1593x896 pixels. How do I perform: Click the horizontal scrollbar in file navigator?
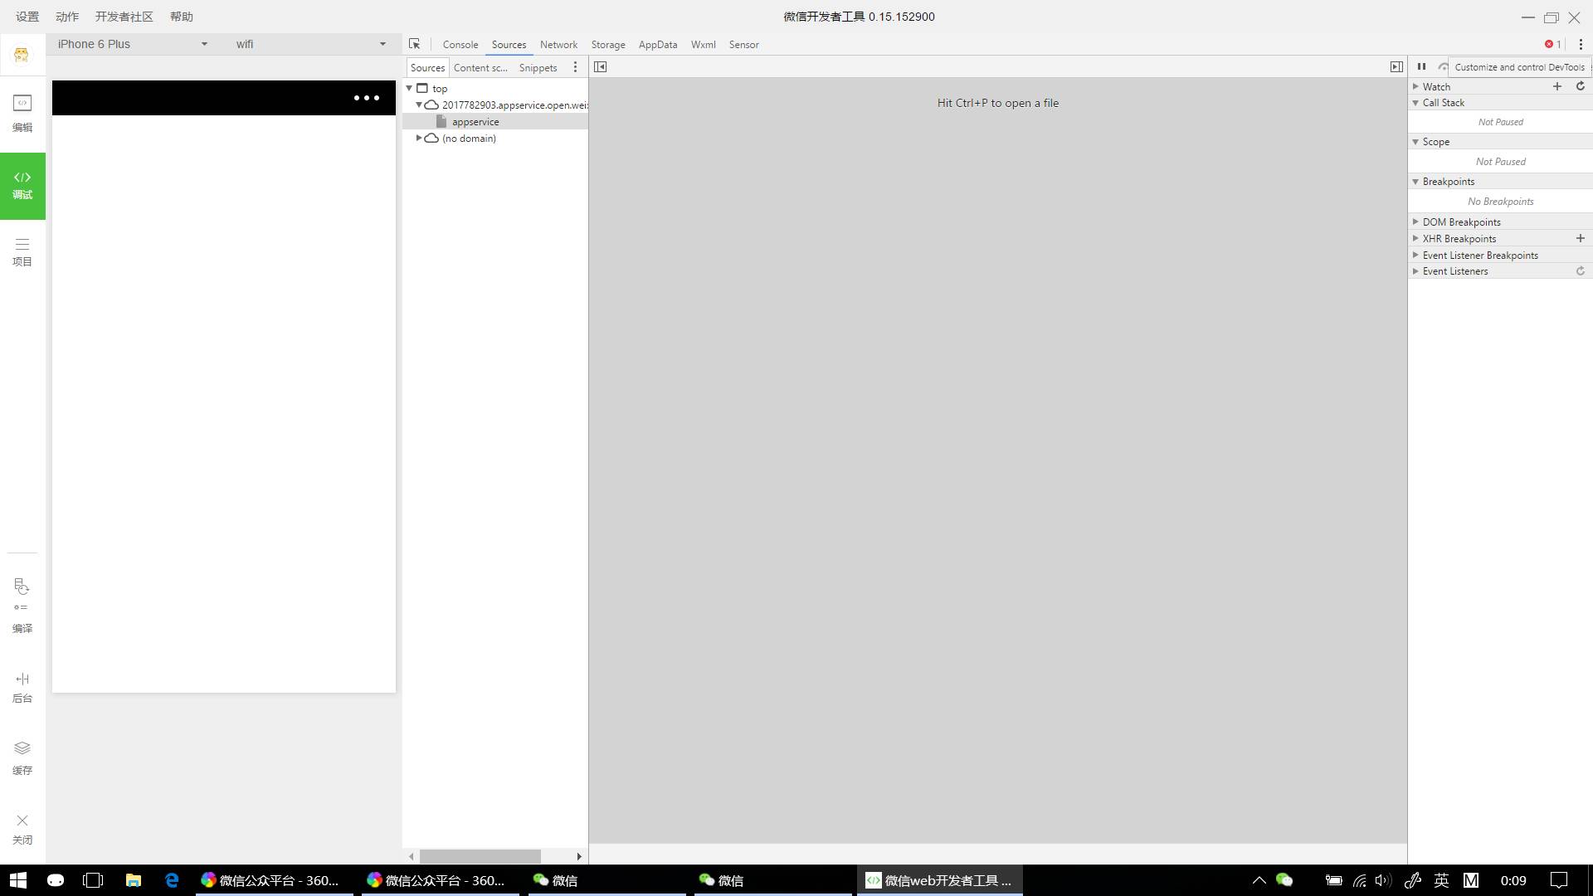click(480, 856)
